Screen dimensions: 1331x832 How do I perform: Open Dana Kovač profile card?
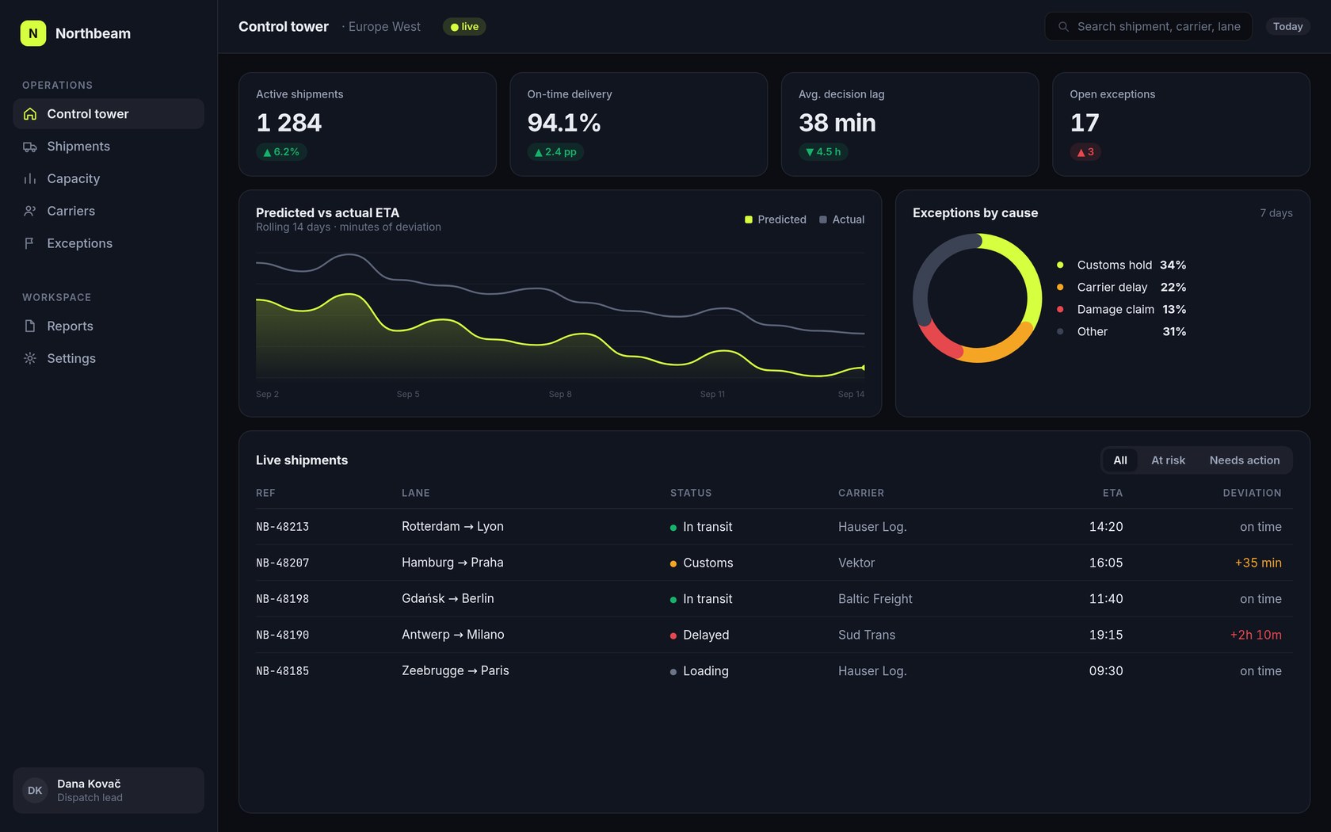coord(109,791)
